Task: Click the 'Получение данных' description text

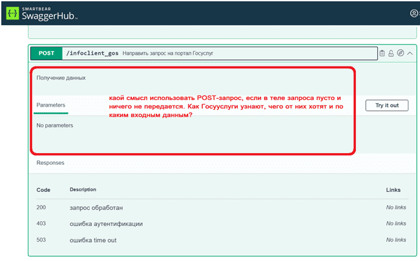Action: (x=61, y=78)
